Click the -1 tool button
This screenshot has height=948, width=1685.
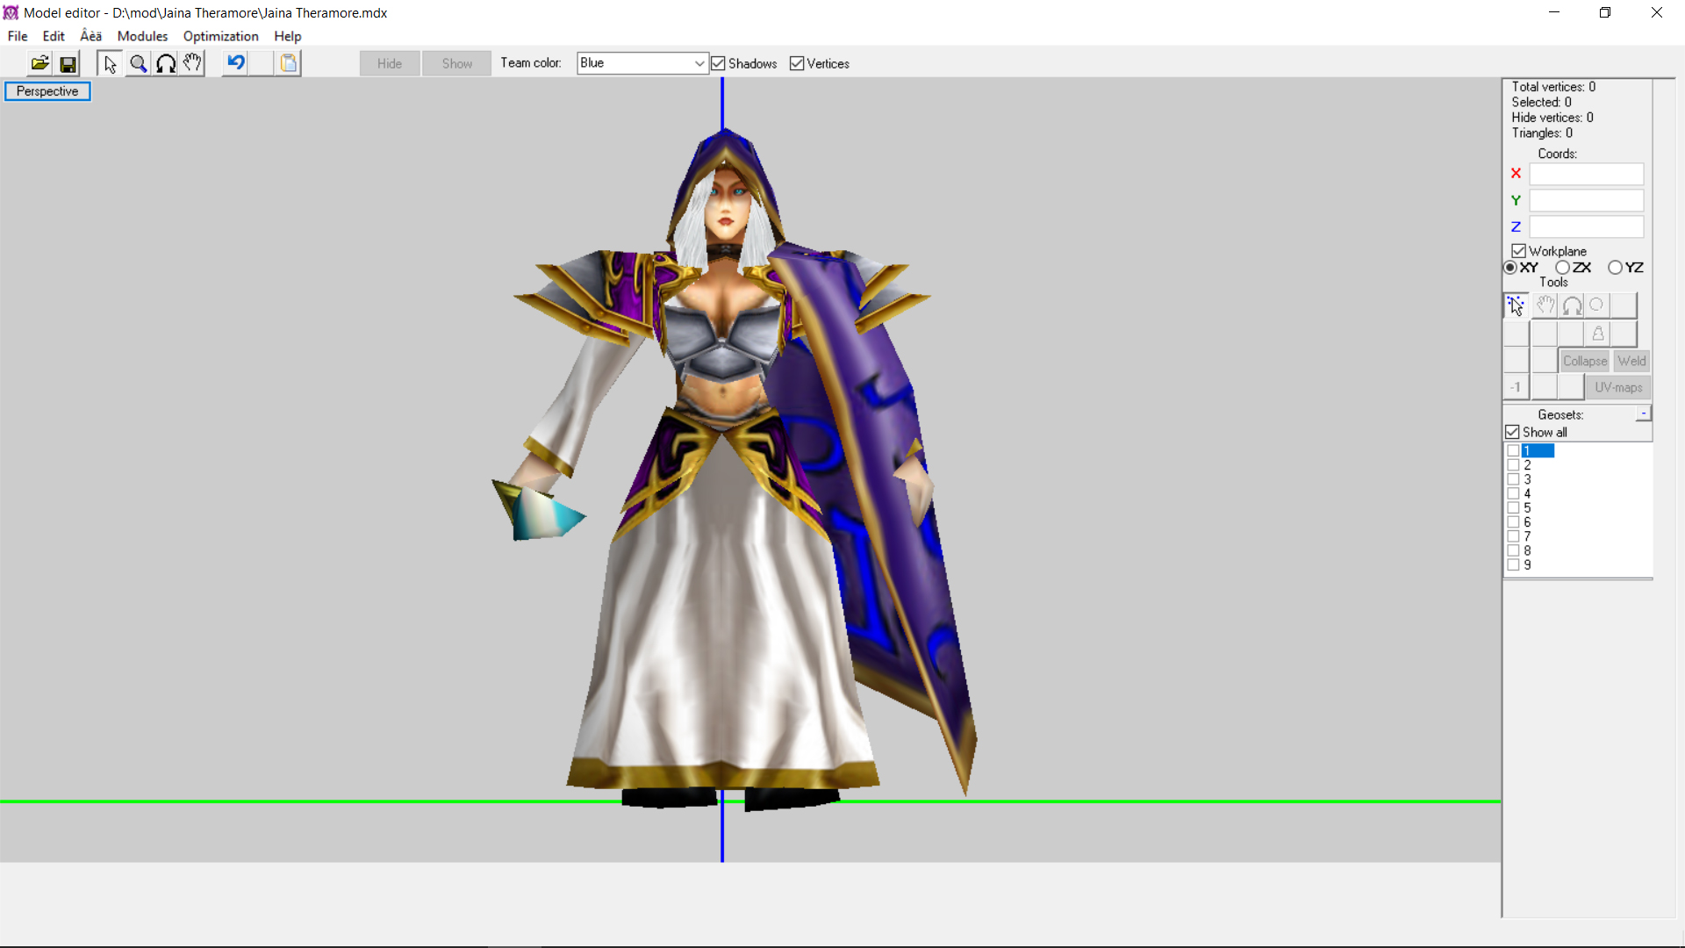tap(1516, 387)
